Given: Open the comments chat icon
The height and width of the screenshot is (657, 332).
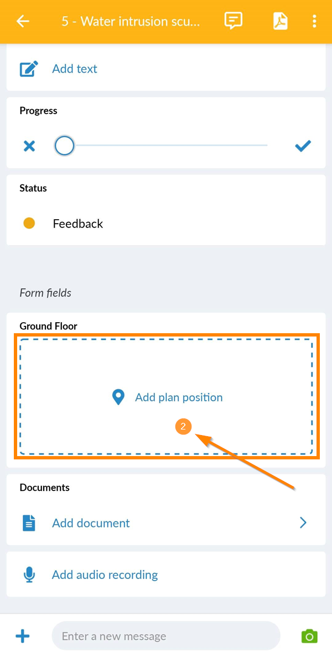Looking at the screenshot, I should coord(234,21).
